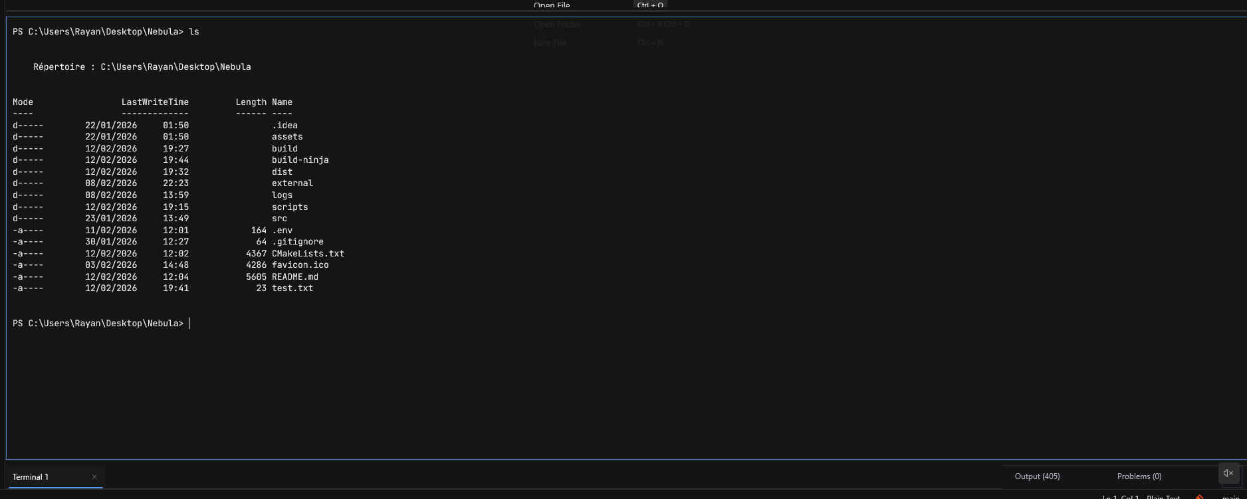
Task: Close the Terminal 1 tab
Action: point(94,476)
